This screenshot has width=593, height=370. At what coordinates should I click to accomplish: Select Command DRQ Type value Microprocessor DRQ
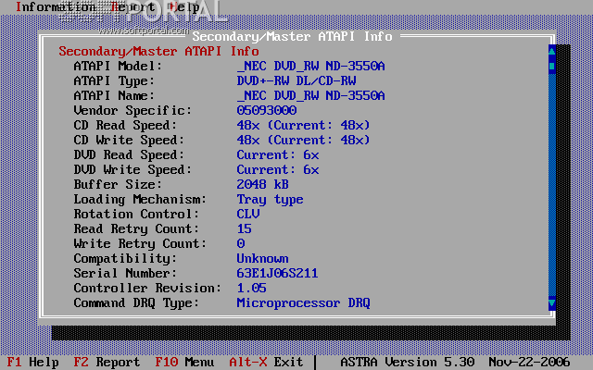point(303,302)
